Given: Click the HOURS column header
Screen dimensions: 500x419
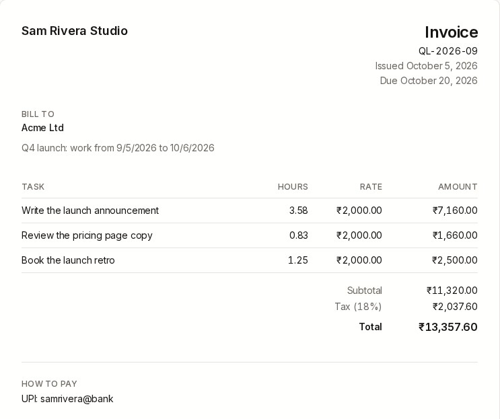Looking at the screenshot, I should coord(293,187).
